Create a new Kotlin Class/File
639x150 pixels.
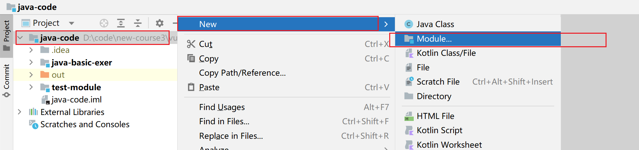pyautogui.click(x=446, y=53)
